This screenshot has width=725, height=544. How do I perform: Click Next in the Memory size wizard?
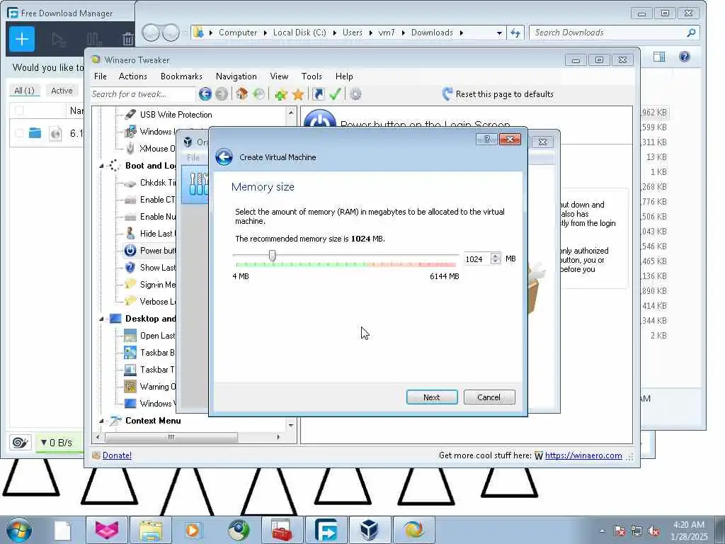pyautogui.click(x=432, y=397)
